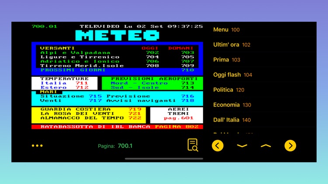The width and height of the screenshot is (328, 184).
Task: Click the TELEVIDEO date and time header
Action: click(x=141, y=27)
